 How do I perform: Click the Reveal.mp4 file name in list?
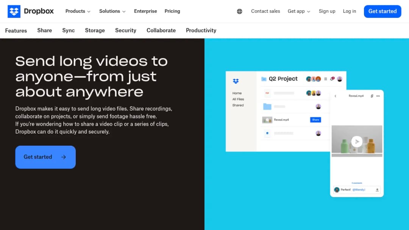(281, 120)
